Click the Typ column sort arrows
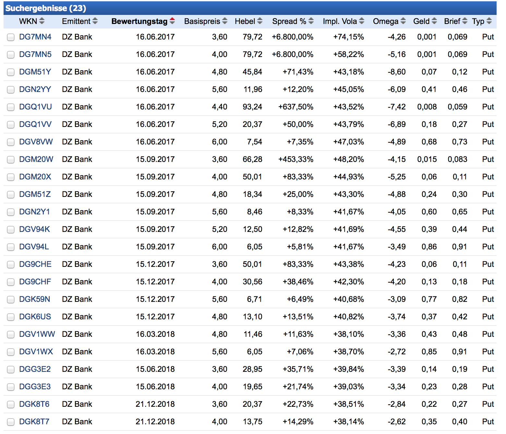Image resolution: width=506 pixels, height=434 pixels. (489, 21)
